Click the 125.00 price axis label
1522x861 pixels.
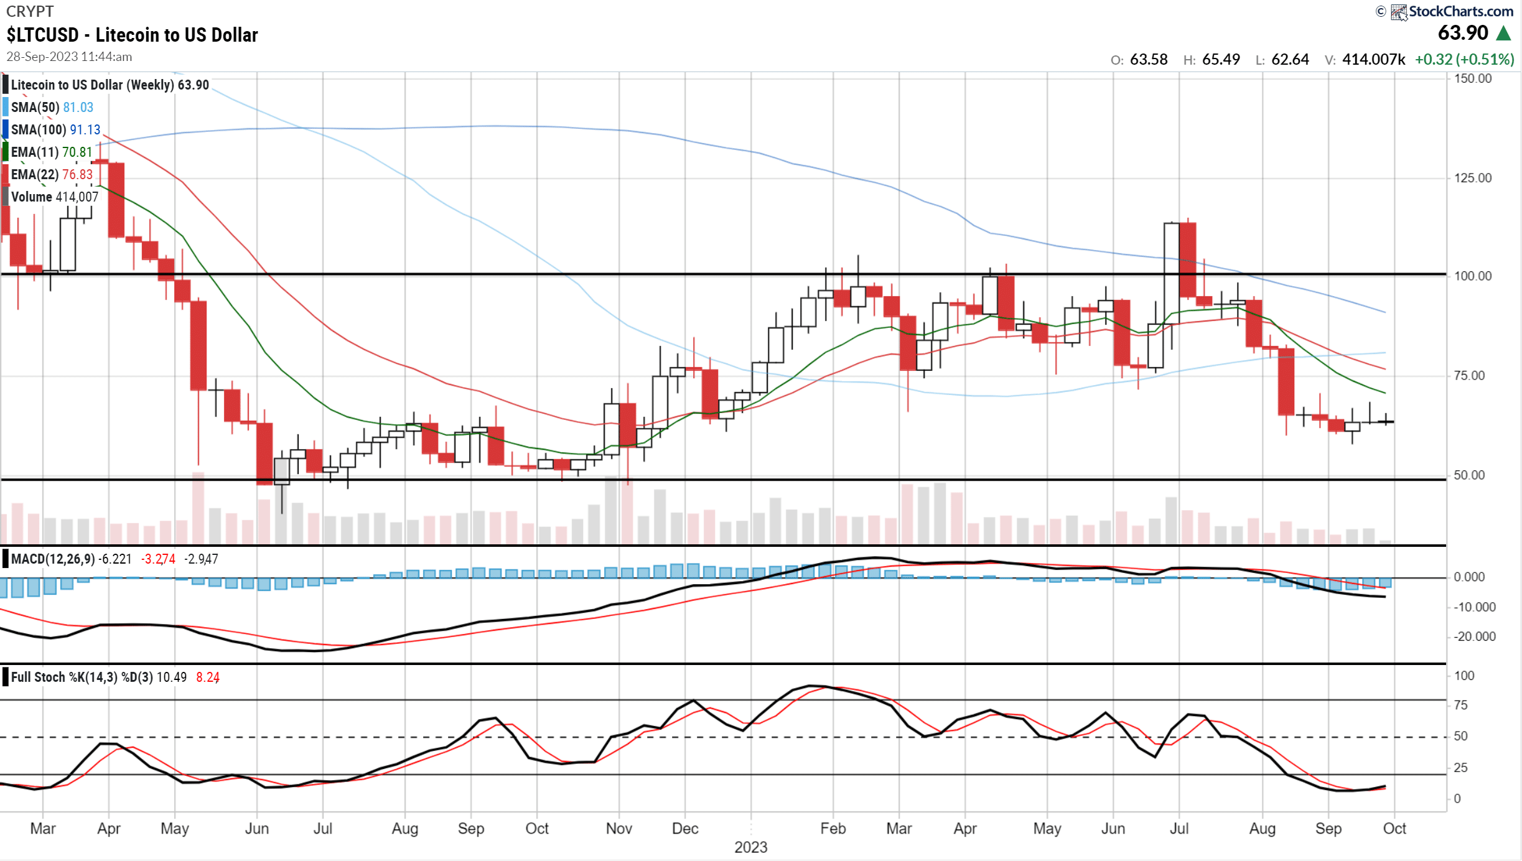[x=1473, y=178]
